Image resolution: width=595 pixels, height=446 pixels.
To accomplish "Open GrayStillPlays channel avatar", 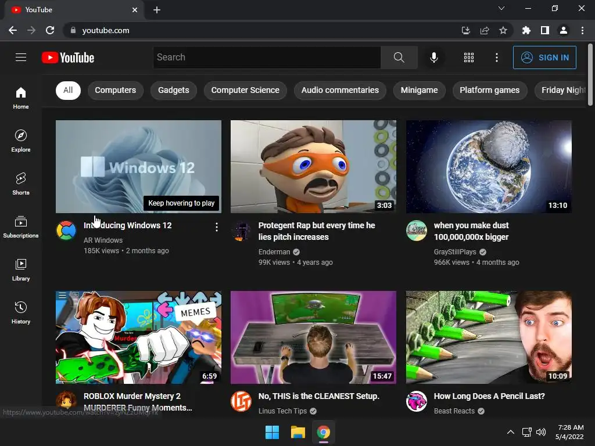I will (417, 231).
